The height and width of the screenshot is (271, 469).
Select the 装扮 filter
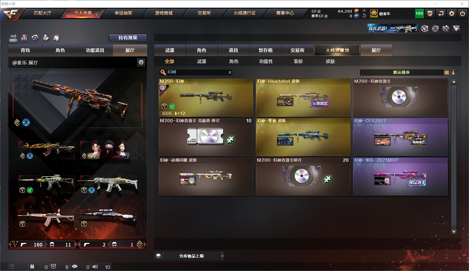click(x=298, y=61)
